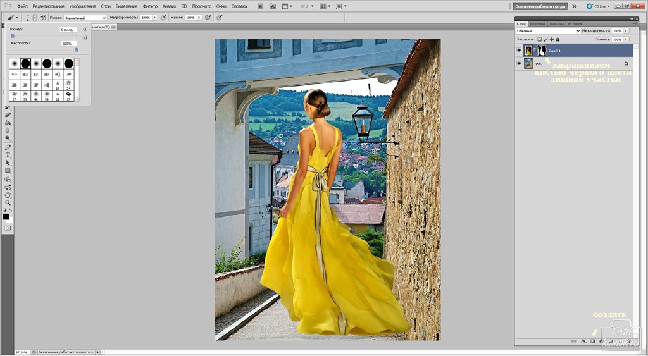Open the Изображение menu
The image size is (648, 356).
click(82, 6)
